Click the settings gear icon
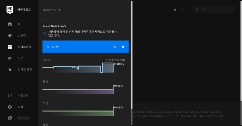Image resolution: width=242 pixels, height=126 pixels. tap(10, 107)
